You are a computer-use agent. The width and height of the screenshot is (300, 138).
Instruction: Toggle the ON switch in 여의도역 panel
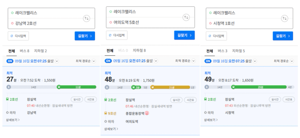(x=108, y=61)
